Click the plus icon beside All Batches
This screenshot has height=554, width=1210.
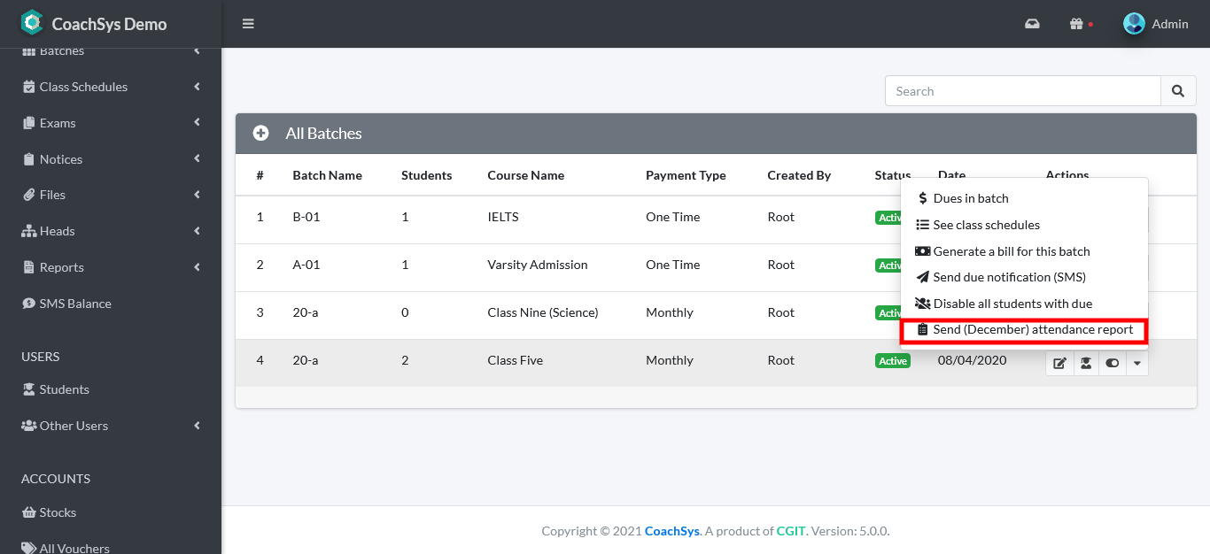[x=260, y=134]
